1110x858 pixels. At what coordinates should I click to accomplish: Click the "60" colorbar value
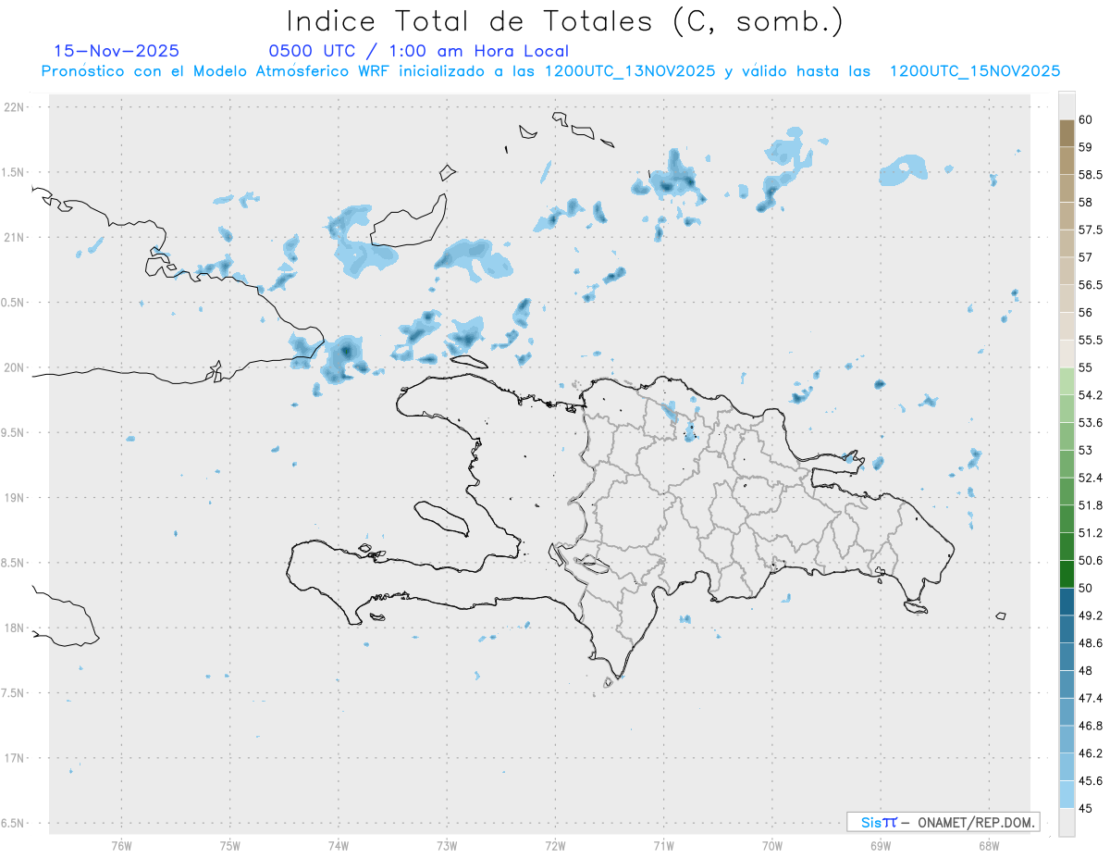[1086, 119]
